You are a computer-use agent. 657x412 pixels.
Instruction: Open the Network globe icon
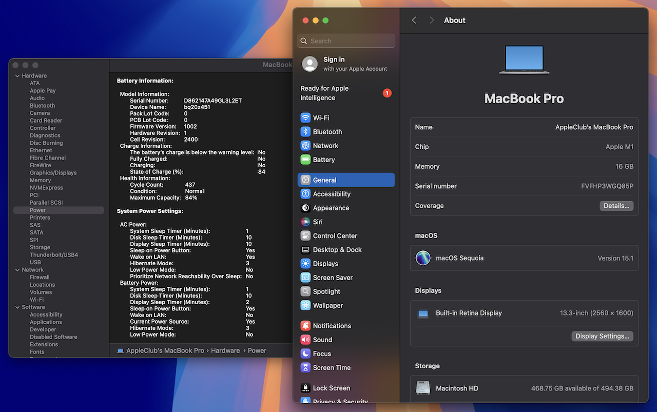pyautogui.click(x=305, y=146)
